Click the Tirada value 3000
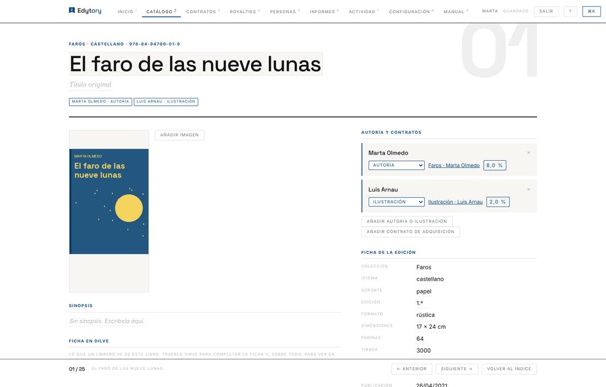The image size is (606, 387). point(423,351)
